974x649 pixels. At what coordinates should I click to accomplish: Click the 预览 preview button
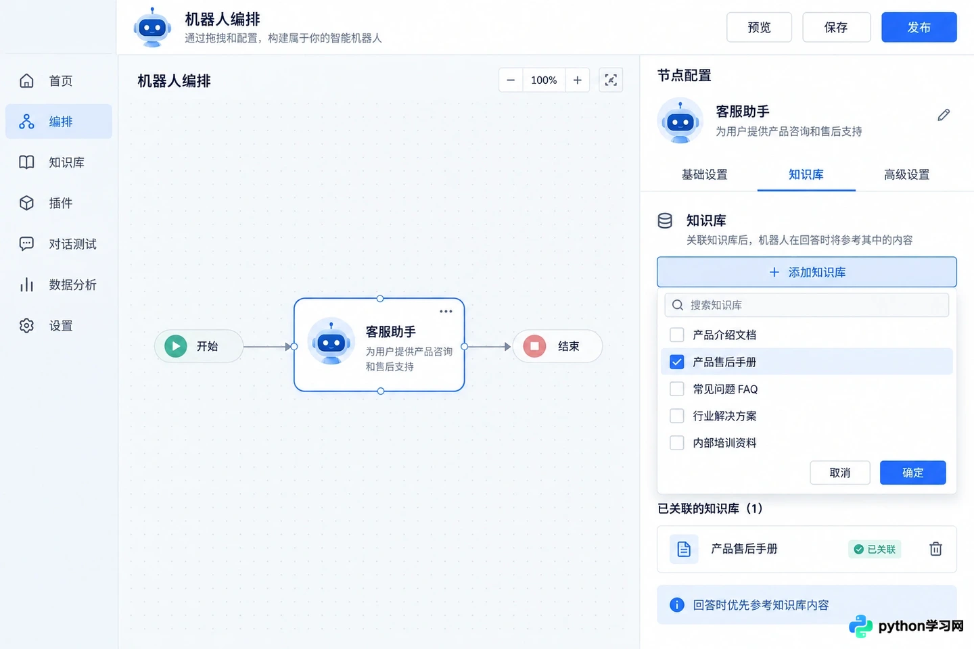coord(759,27)
